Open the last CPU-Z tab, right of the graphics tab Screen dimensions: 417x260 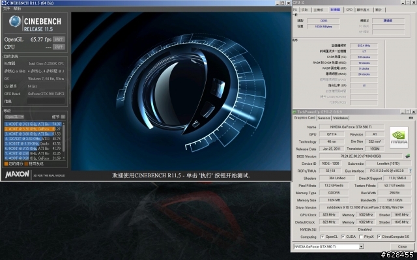[x=379, y=10]
